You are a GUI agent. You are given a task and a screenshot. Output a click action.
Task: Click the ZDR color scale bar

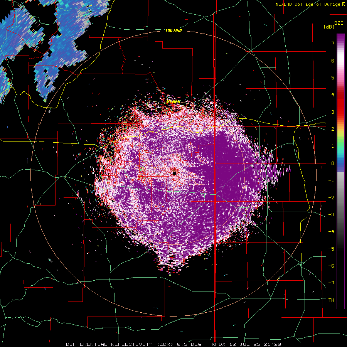[340, 171]
